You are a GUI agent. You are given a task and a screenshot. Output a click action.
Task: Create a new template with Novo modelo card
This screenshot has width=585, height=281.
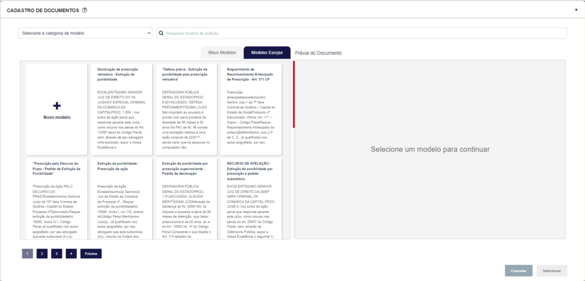(57, 109)
